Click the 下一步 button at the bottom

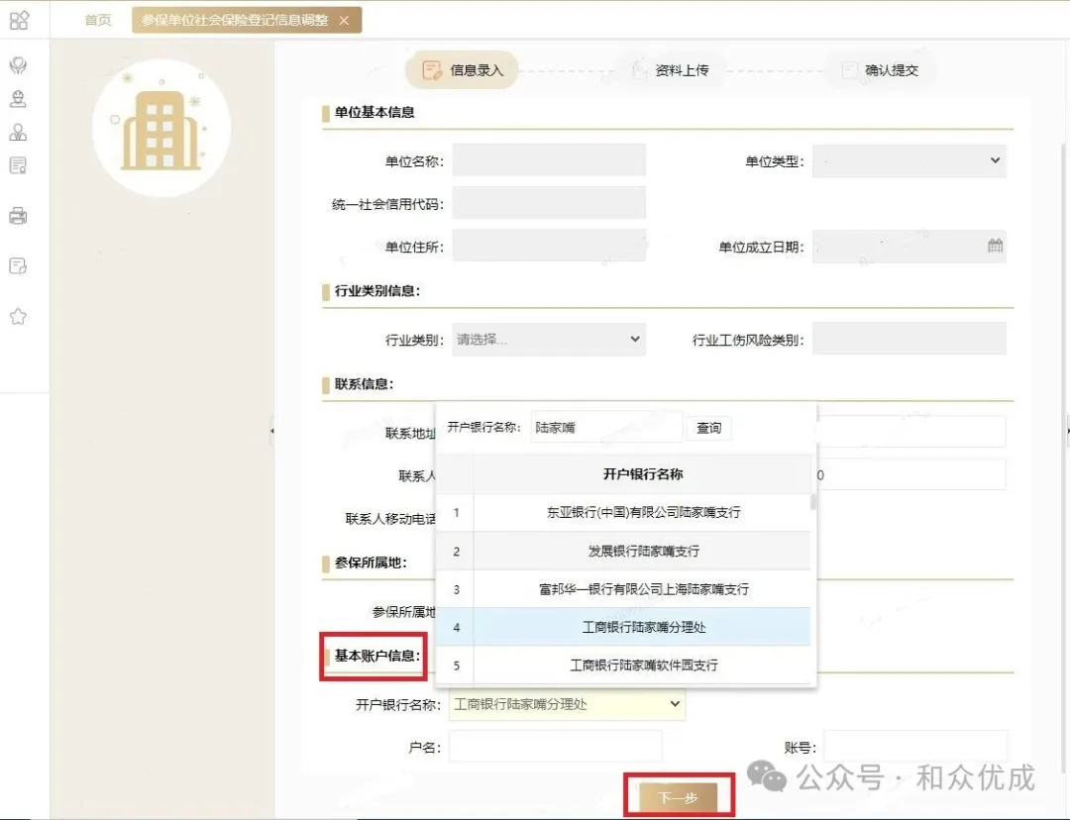point(678,795)
